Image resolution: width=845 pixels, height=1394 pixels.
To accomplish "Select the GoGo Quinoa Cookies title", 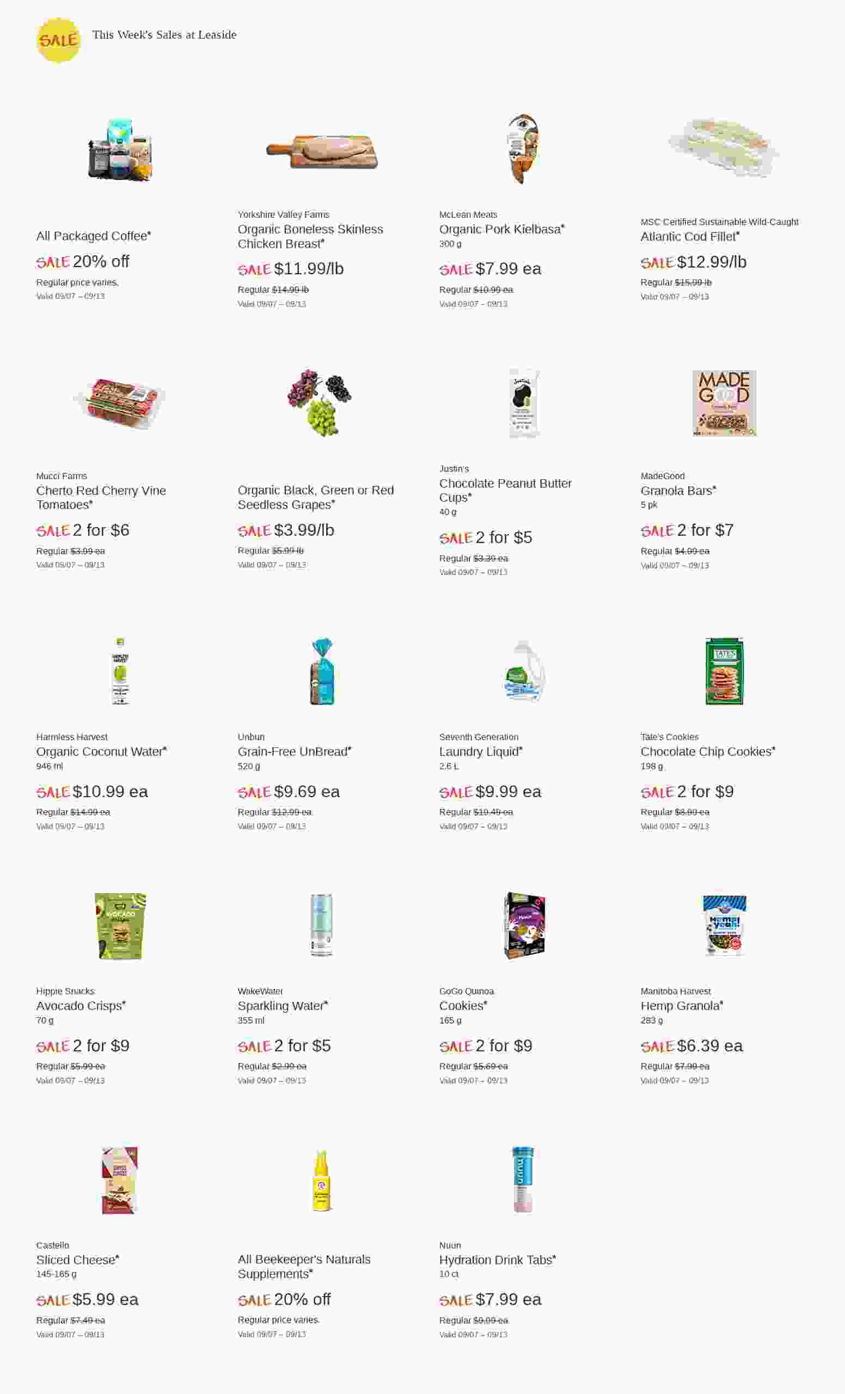I will pyautogui.click(x=462, y=1005).
